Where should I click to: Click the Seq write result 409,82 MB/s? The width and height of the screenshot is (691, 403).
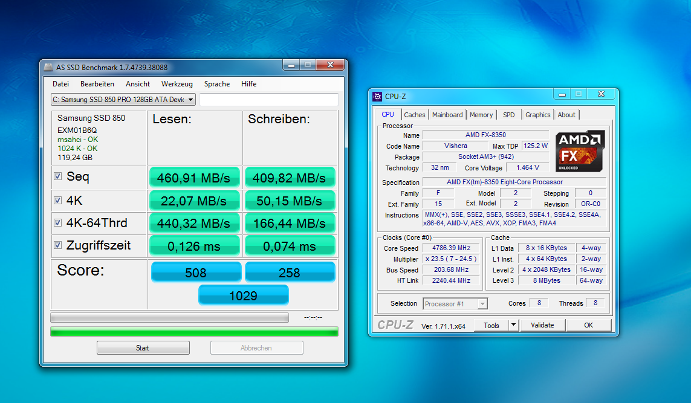[290, 178]
